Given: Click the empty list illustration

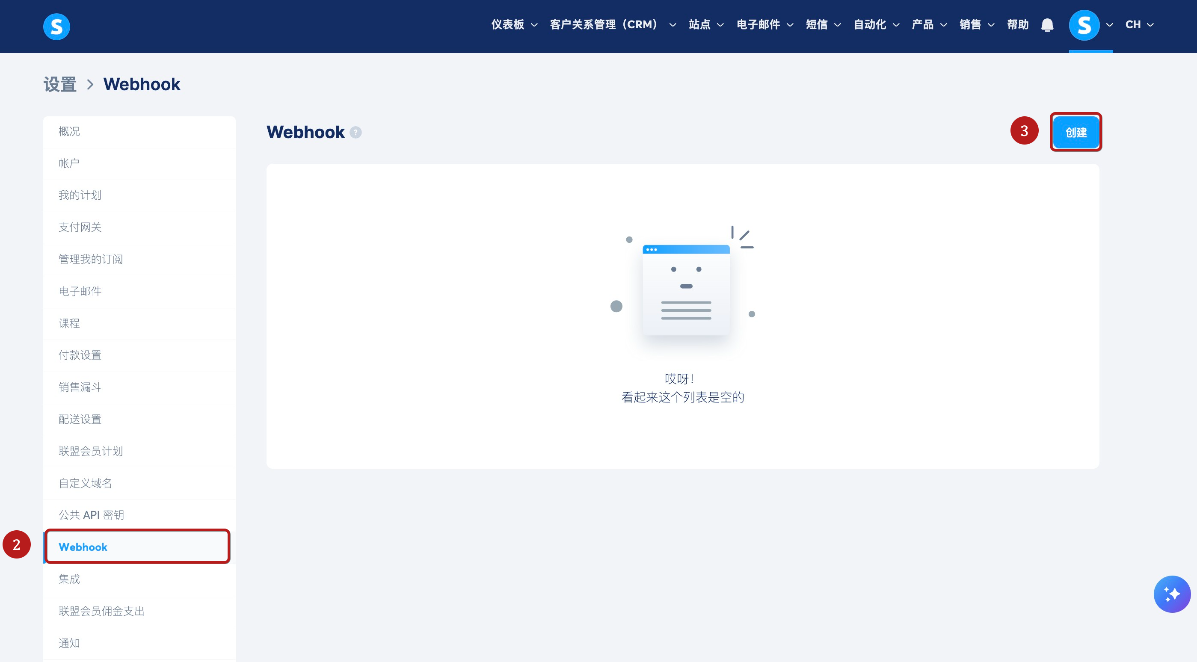Looking at the screenshot, I should point(685,289).
